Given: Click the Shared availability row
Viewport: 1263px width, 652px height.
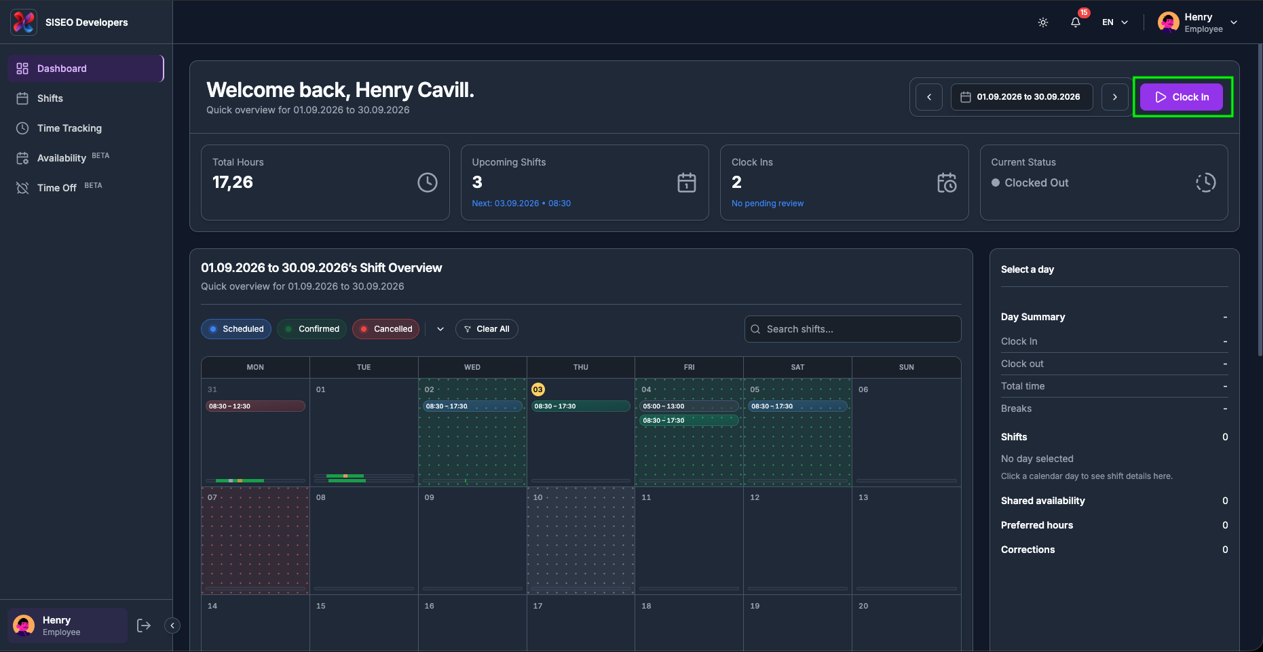Looking at the screenshot, I should [x=1114, y=501].
